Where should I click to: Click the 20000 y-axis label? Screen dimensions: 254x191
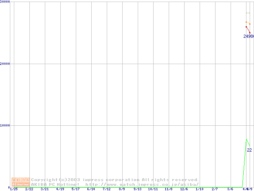tap(5, 64)
